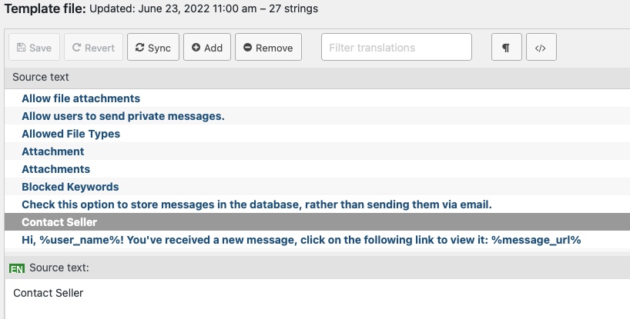Click the "Contact Seller" source text pane
The height and width of the screenshot is (319, 630).
pyautogui.click(x=317, y=298)
